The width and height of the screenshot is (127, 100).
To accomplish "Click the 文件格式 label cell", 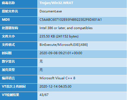I will [19, 46].
